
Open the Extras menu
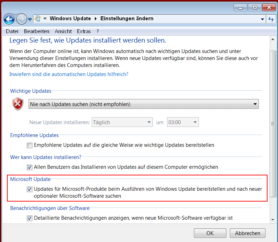84,31
